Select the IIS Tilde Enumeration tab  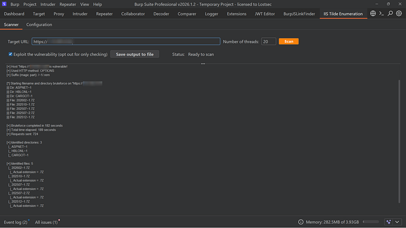click(343, 14)
